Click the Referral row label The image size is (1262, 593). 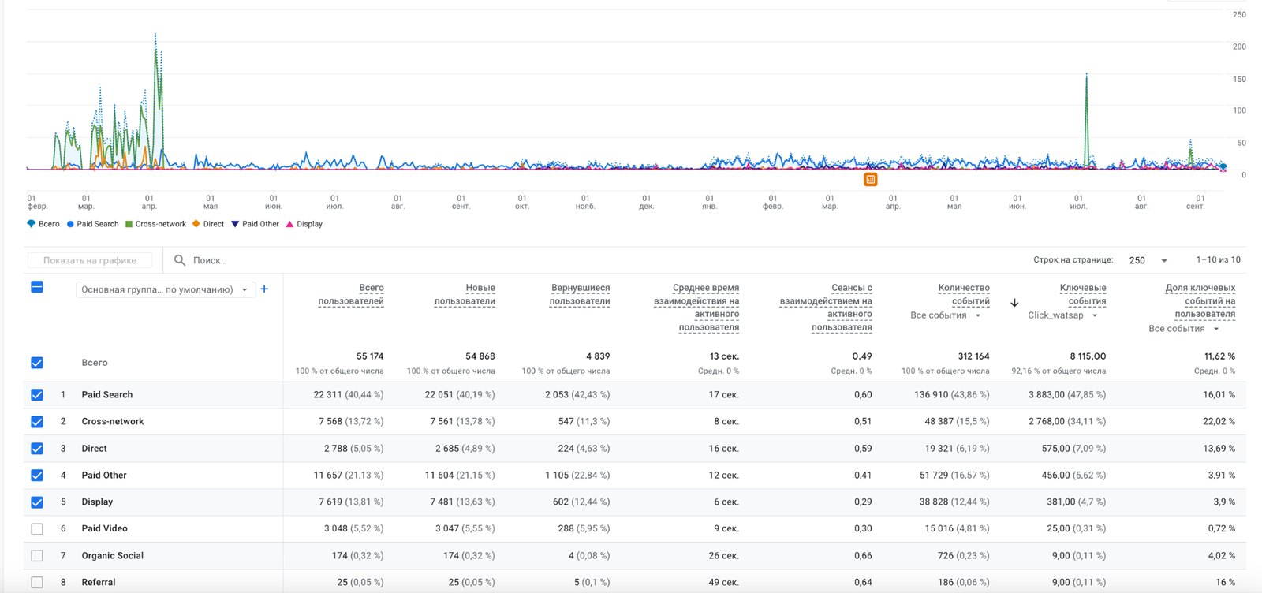[99, 583]
